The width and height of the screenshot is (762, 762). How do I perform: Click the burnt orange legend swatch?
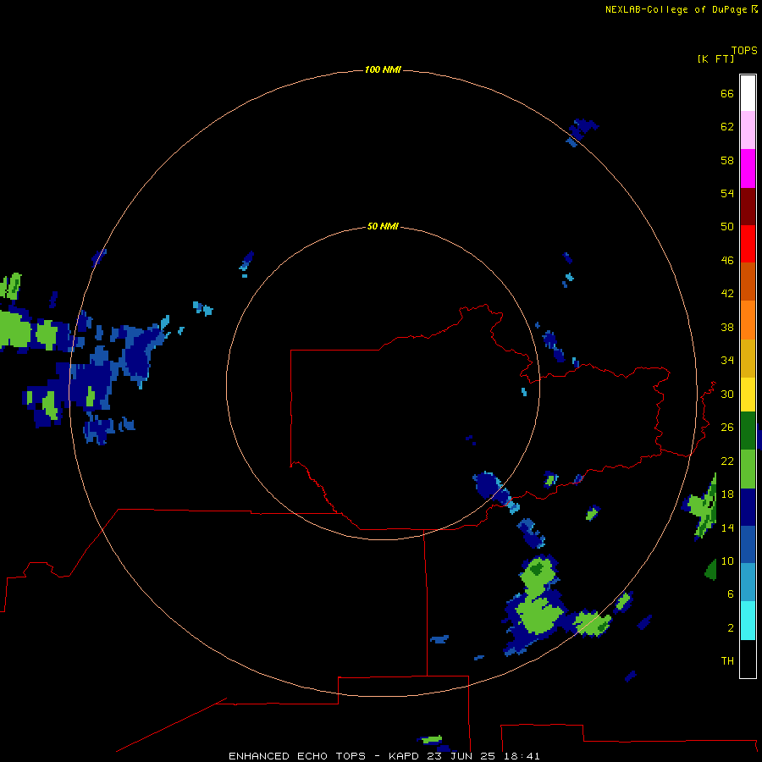click(x=748, y=281)
